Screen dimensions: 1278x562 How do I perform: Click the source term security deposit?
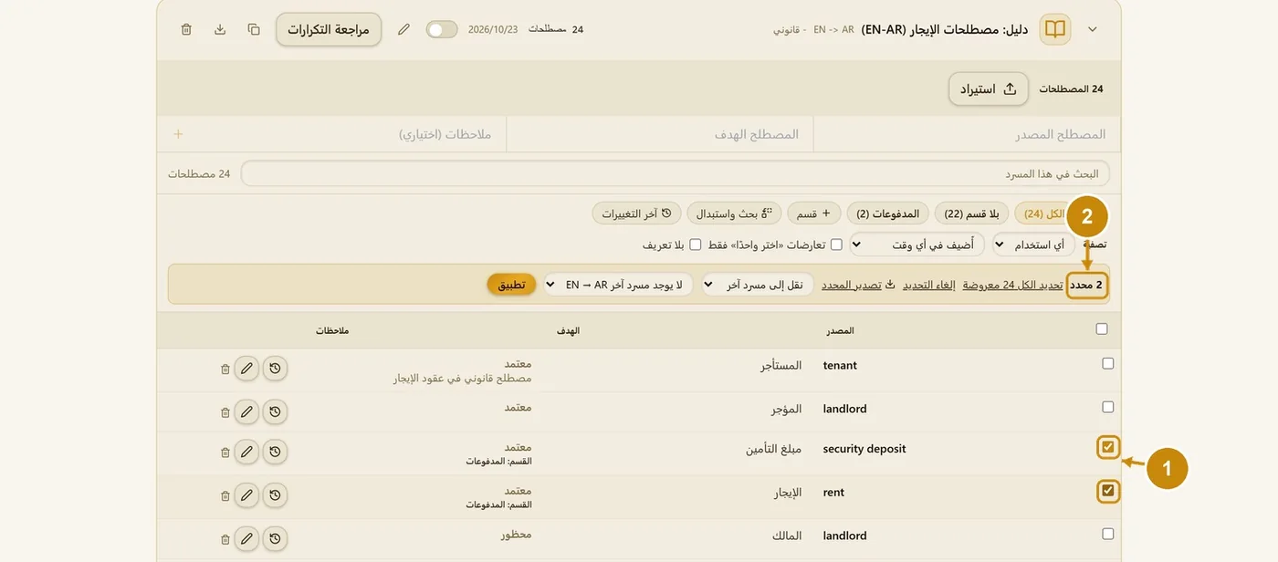[x=864, y=449]
